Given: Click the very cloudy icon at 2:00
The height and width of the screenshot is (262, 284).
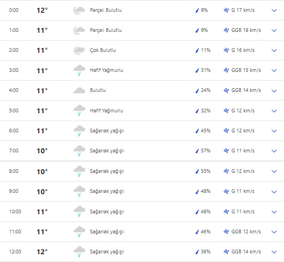Looking at the screenshot, I should 79,50.
